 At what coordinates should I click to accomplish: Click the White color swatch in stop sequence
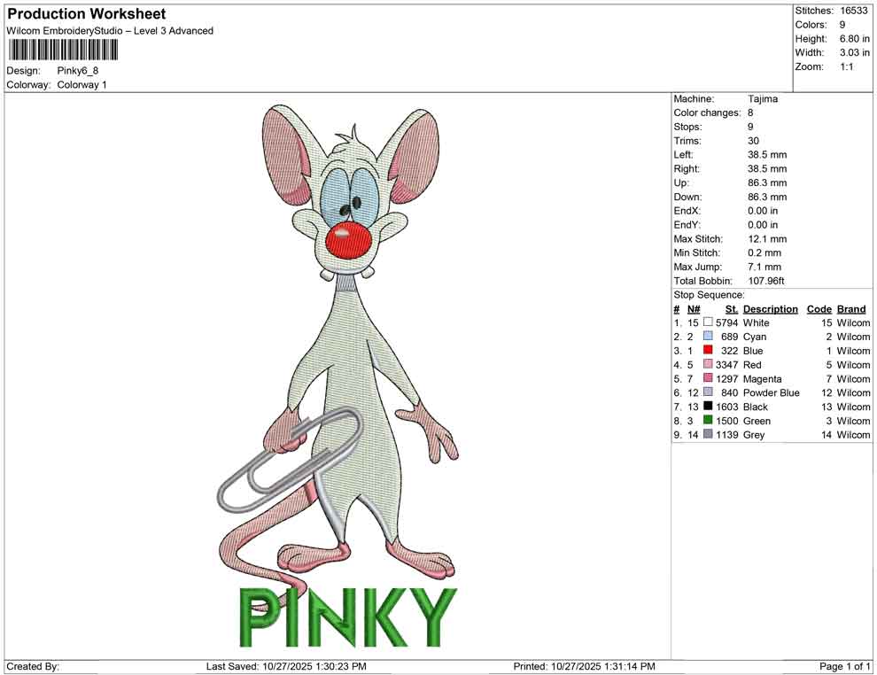coord(708,322)
